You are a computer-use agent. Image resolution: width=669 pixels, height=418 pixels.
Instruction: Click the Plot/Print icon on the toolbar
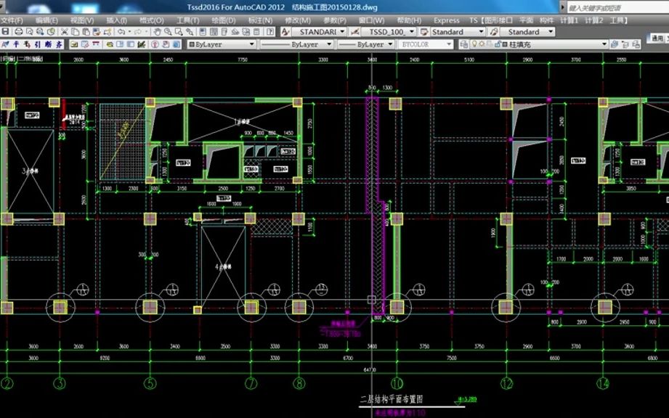18,33
